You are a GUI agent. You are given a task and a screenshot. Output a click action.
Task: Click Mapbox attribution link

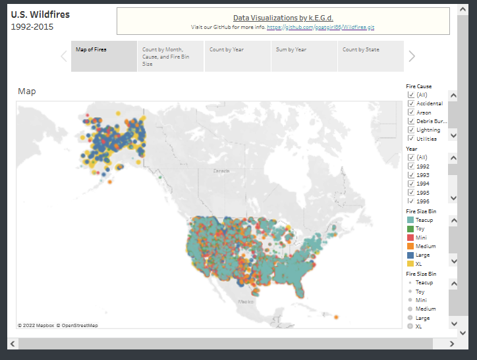pyautogui.click(x=36, y=325)
